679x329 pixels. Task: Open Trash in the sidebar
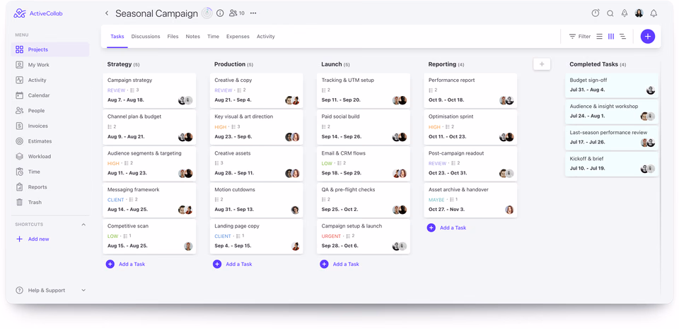tap(50, 203)
